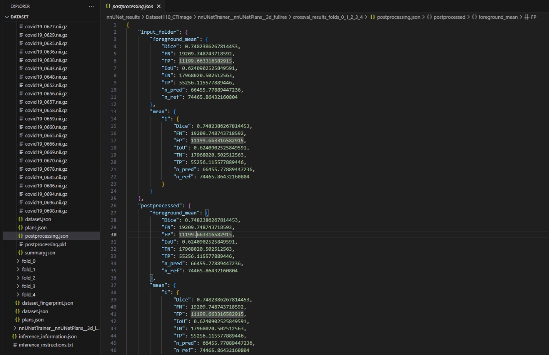Click the file icon beside postprocessing.pkl
The width and height of the screenshot is (549, 355).
(20, 244)
